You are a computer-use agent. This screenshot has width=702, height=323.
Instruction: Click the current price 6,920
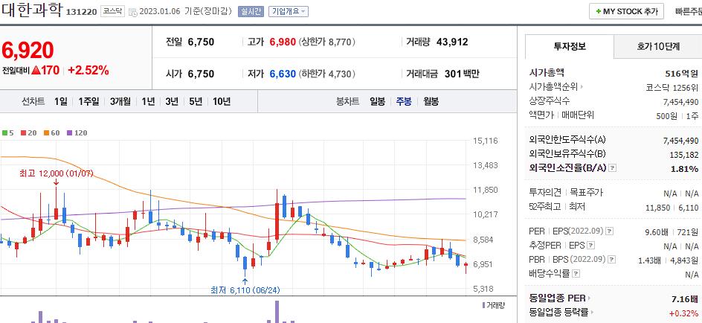(28, 50)
